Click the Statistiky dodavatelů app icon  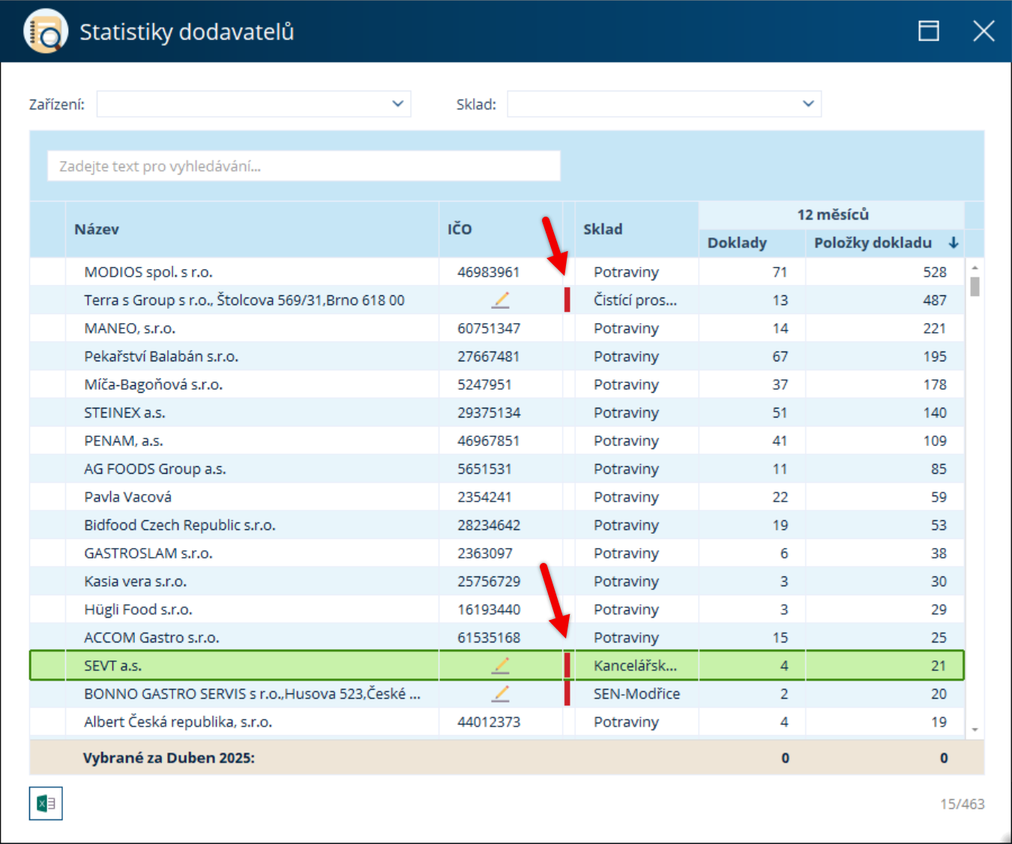pyautogui.click(x=46, y=31)
